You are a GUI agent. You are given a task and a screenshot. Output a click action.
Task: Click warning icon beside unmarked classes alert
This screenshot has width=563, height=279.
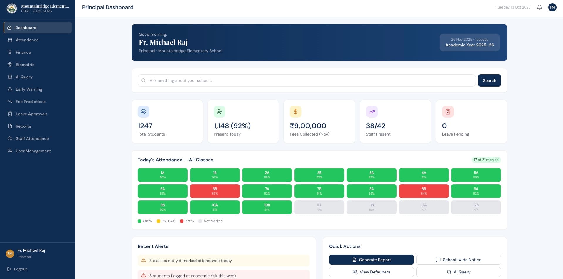(144, 260)
